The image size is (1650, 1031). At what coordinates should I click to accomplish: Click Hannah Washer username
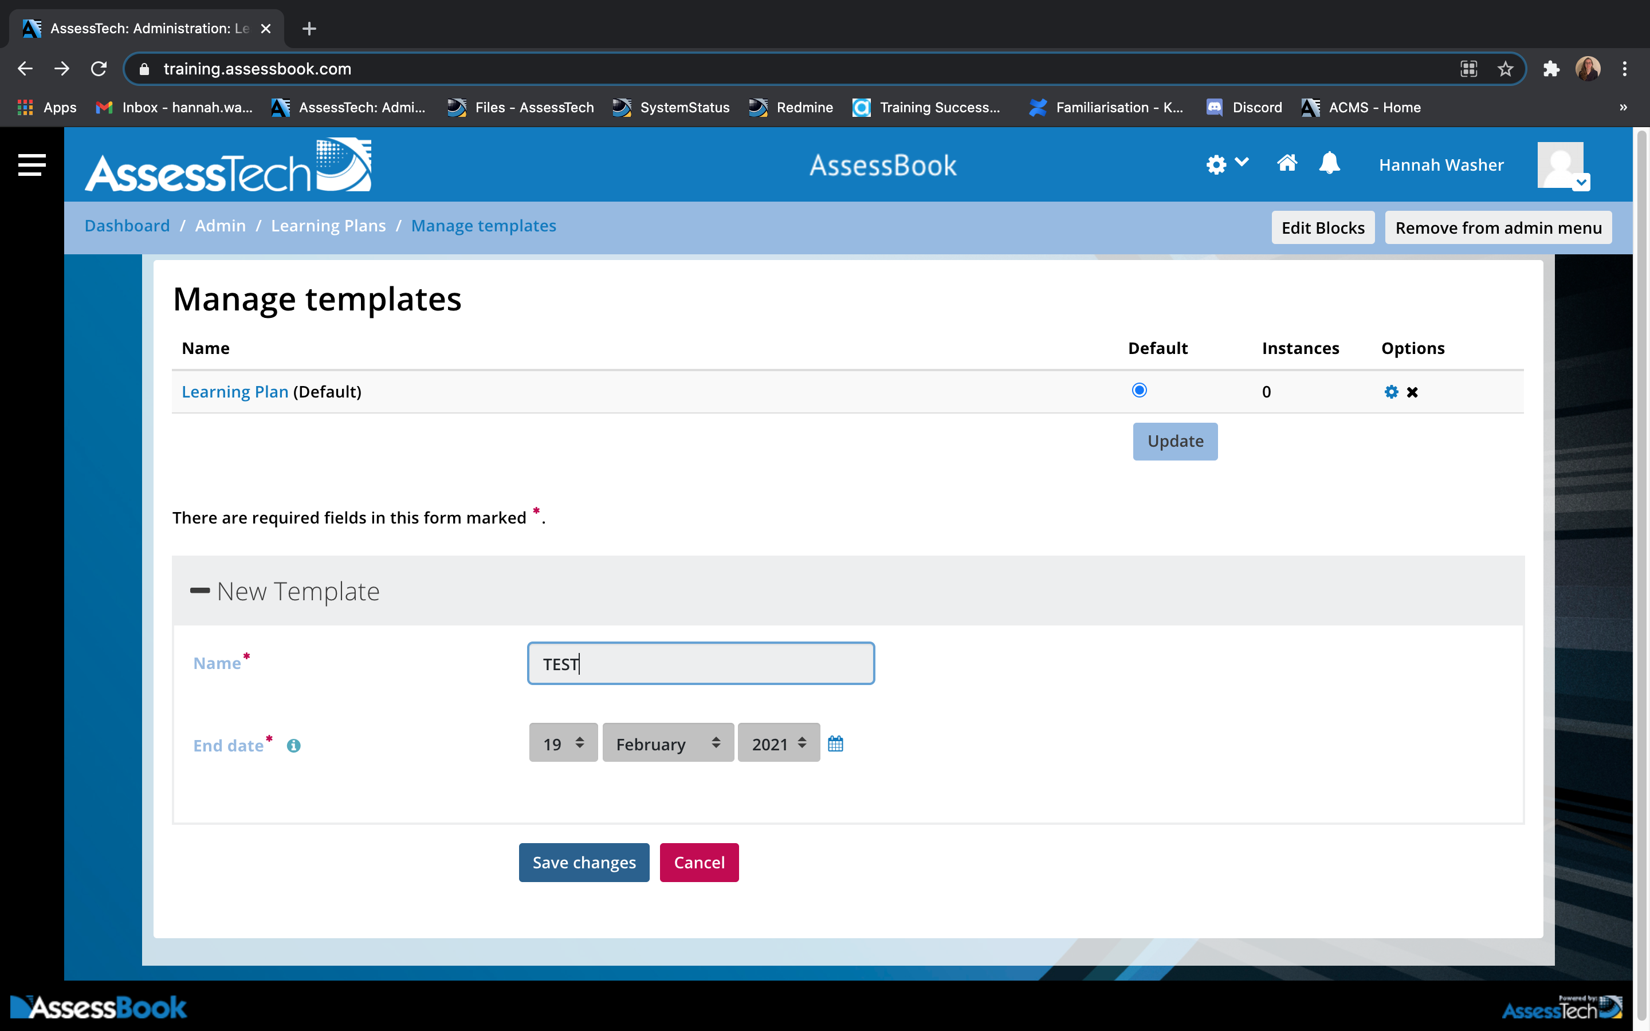(1441, 165)
